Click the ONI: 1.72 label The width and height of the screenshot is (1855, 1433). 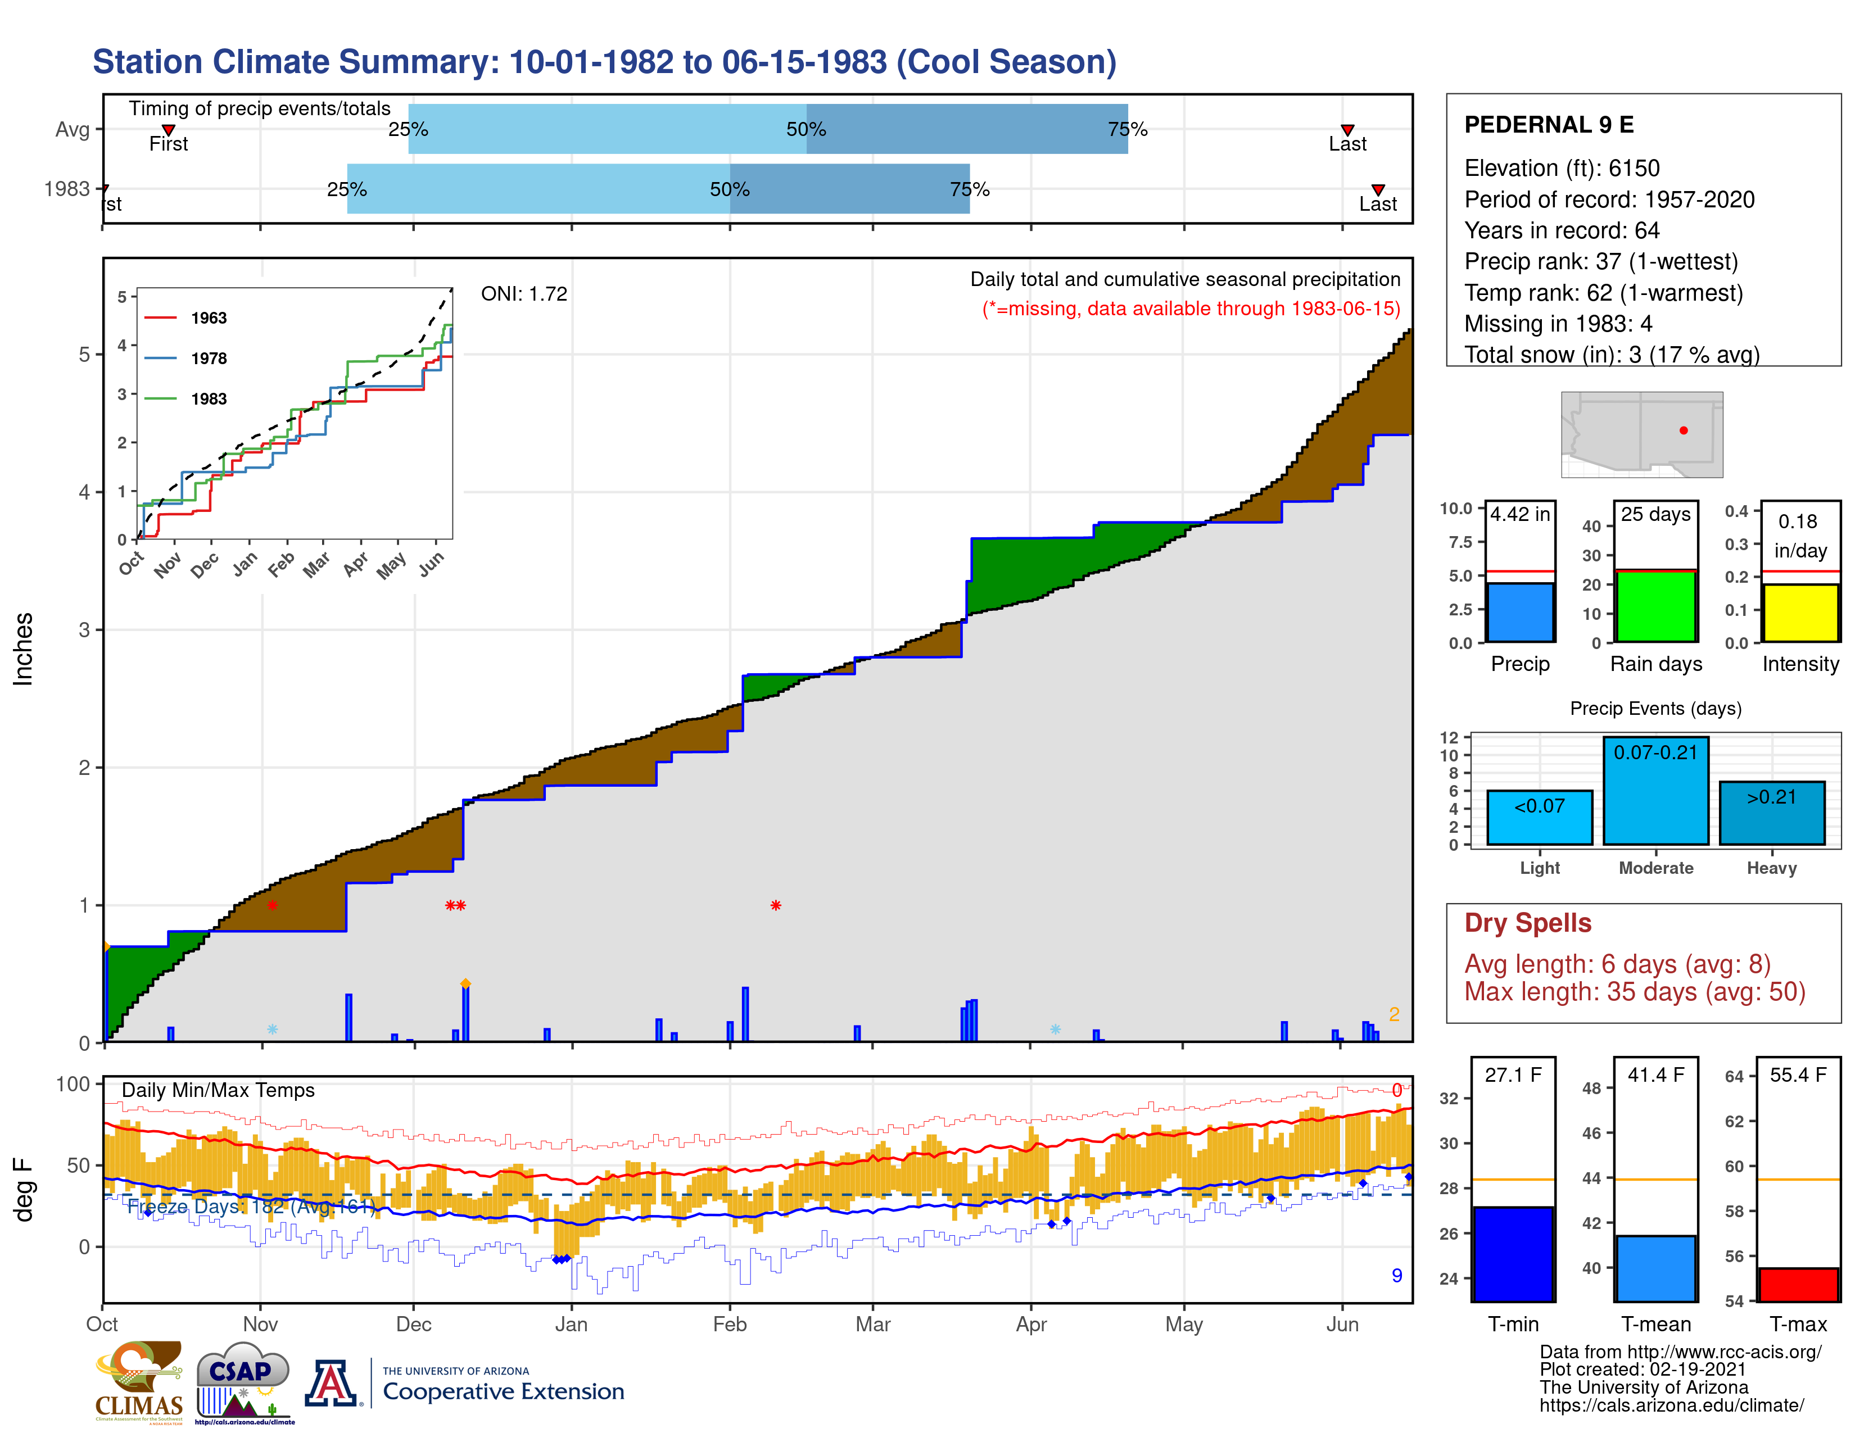(x=524, y=294)
